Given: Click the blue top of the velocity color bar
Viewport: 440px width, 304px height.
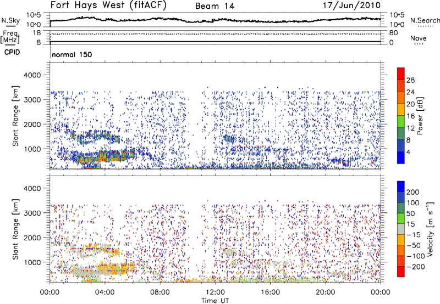Looking at the screenshot, I should [401, 187].
